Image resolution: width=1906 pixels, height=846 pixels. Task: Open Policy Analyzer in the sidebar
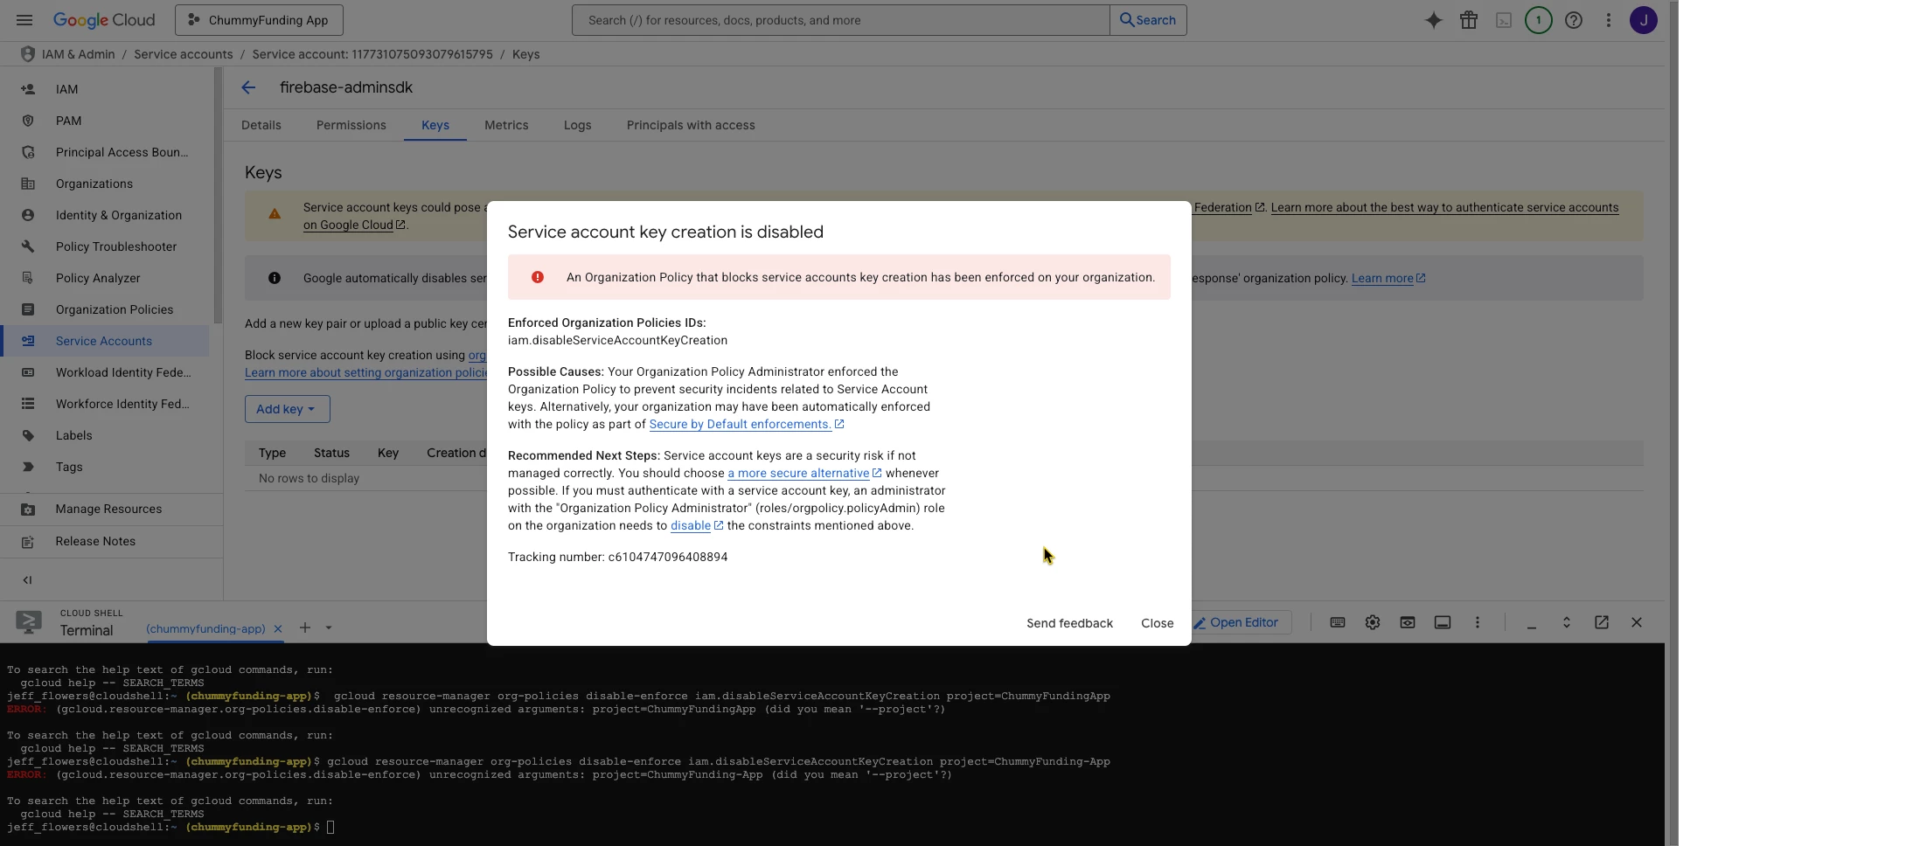pos(105,278)
